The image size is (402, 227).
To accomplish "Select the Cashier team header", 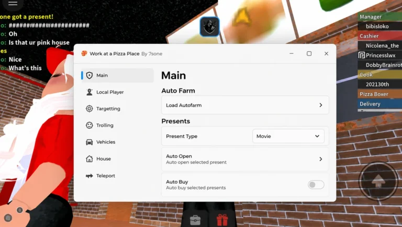I will [x=380, y=36].
